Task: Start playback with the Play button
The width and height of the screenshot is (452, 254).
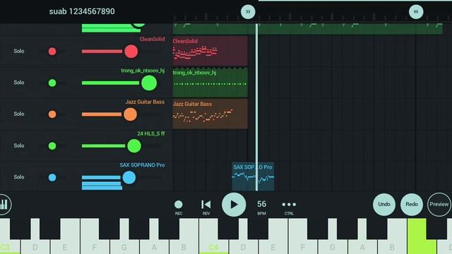Action: tap(234, 205)
